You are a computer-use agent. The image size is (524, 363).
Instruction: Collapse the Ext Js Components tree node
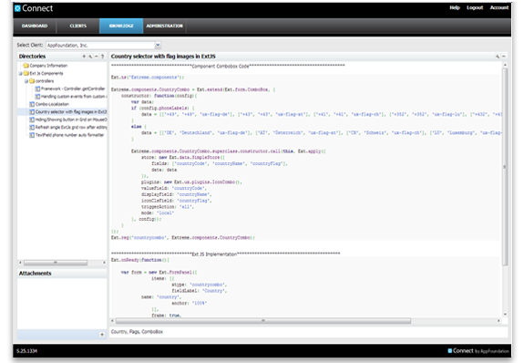(x=21, y=73)
